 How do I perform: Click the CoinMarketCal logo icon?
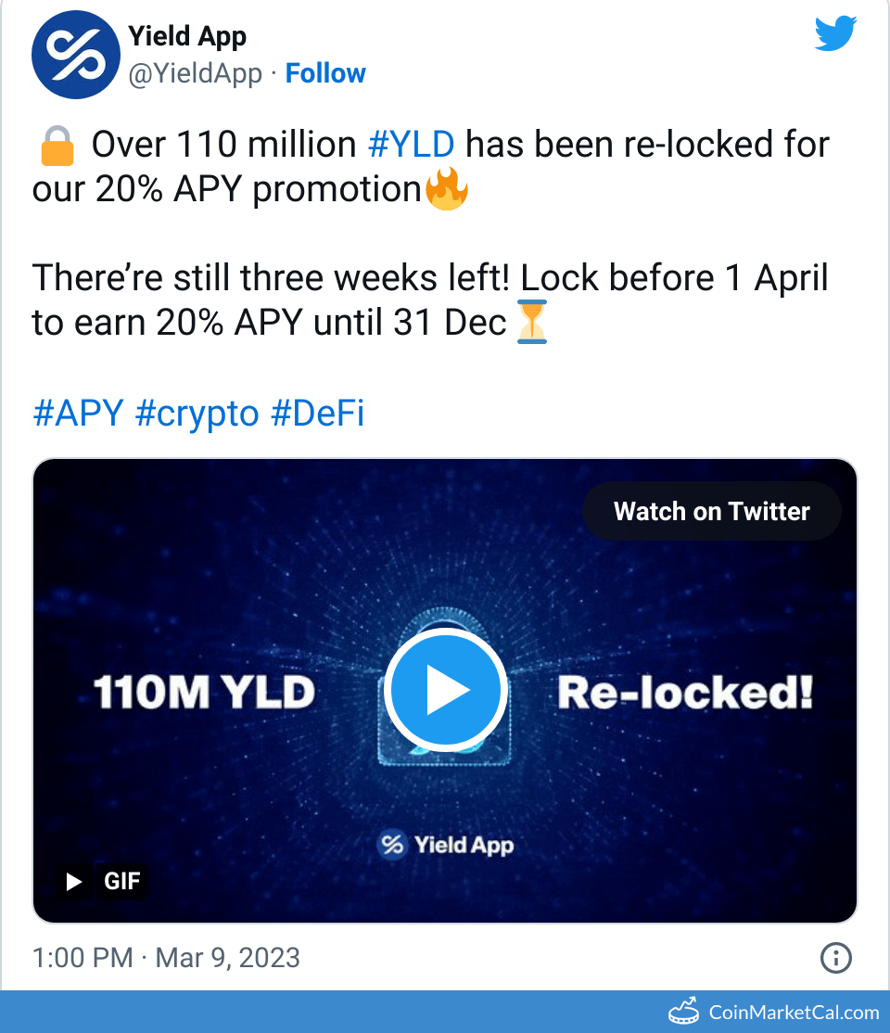click(x=684, y=1011)
